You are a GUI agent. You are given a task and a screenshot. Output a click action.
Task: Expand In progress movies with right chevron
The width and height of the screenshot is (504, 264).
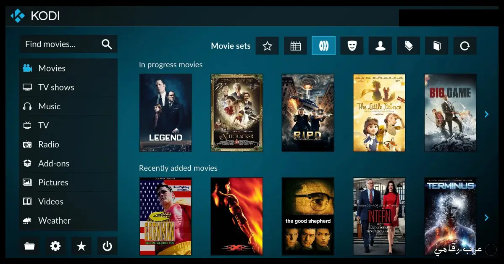click(487, 114)
